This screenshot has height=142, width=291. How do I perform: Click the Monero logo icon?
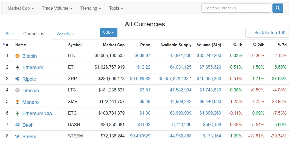[17, 102]
